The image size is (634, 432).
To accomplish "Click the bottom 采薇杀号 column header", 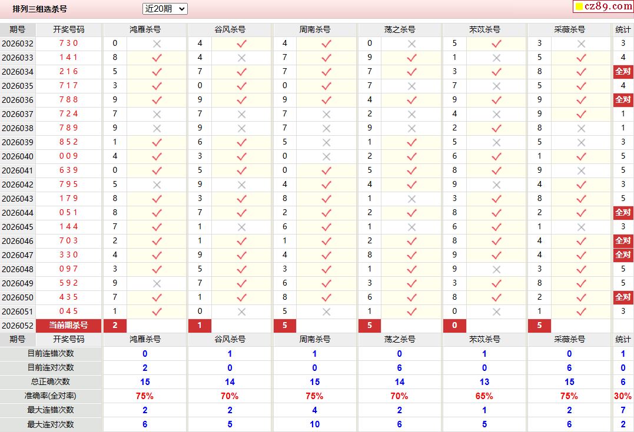I will (x=569, y=339).
